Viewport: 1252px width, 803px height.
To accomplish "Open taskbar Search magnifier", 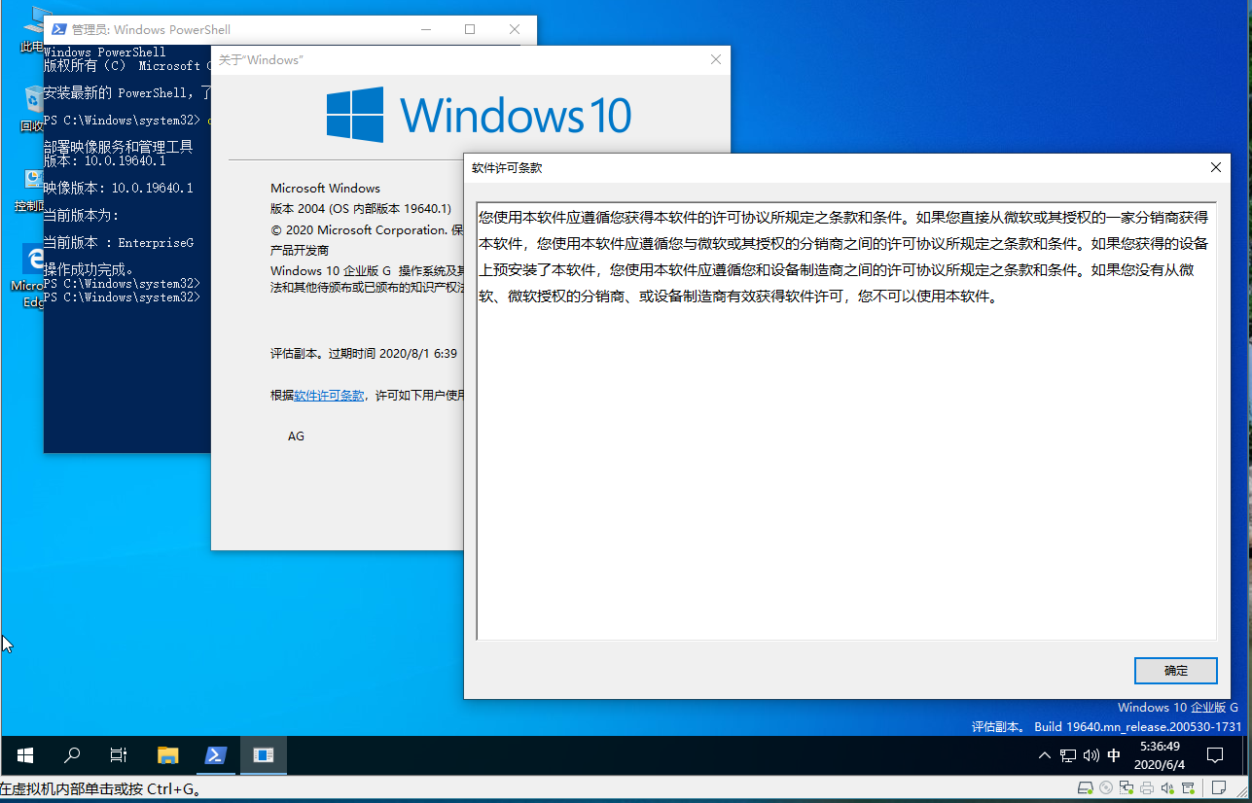I will click(x=72, y=754).
